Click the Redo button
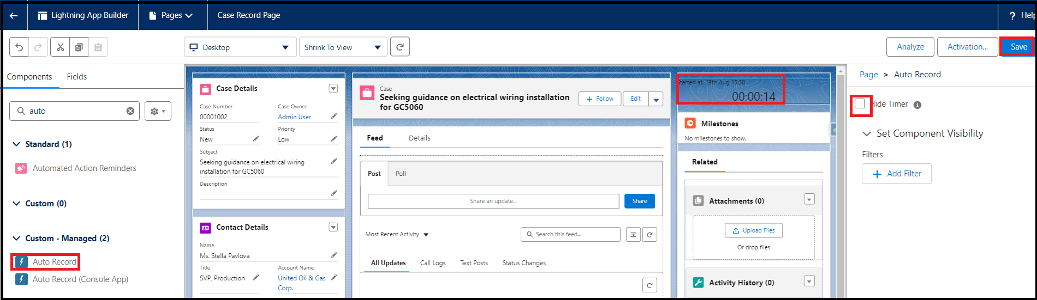 pos(38,47)
